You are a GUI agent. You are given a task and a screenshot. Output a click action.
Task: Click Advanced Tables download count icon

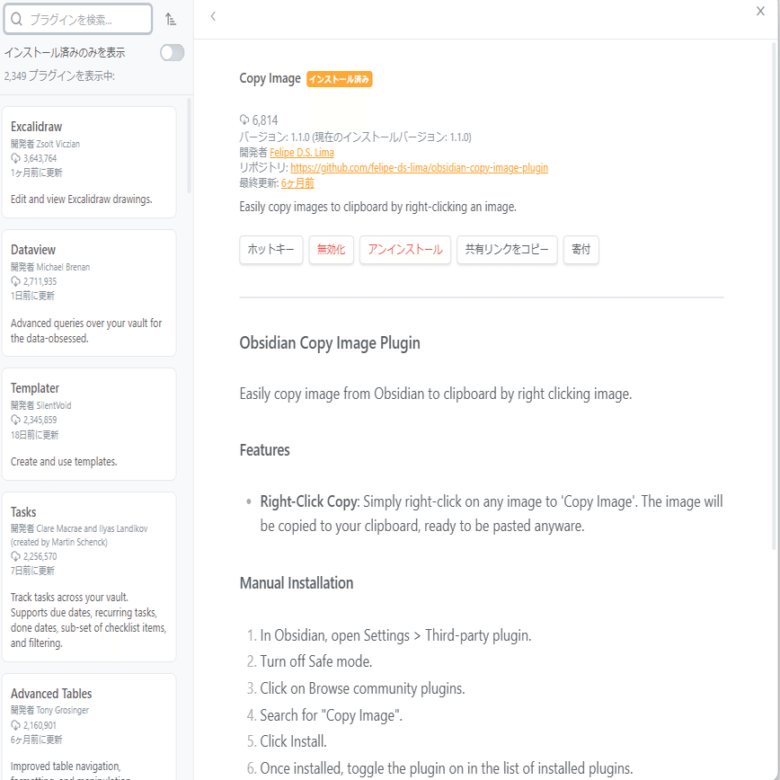tap(15, 725)
